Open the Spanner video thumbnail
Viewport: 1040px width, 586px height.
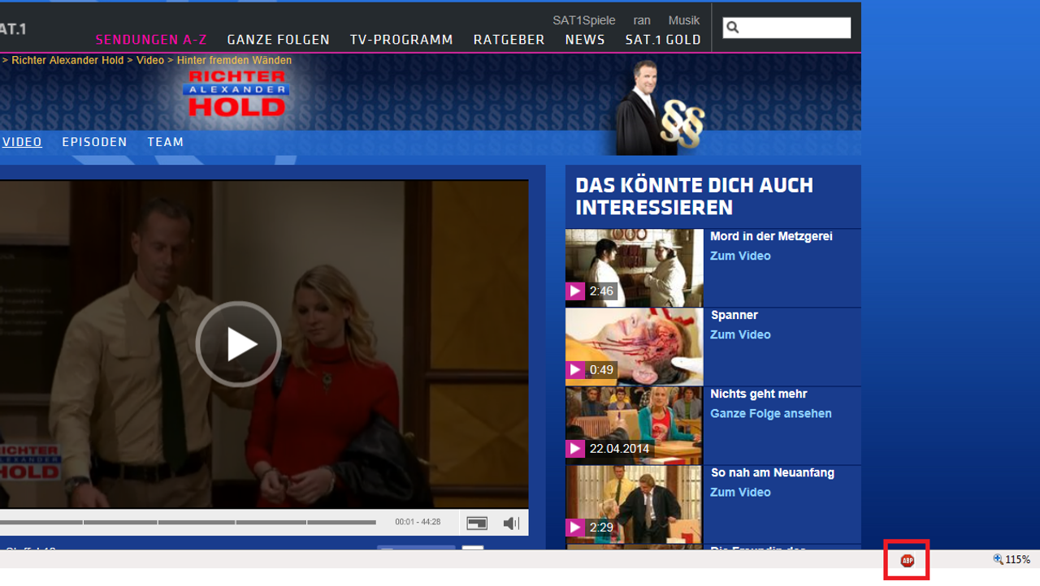(635, 347)
